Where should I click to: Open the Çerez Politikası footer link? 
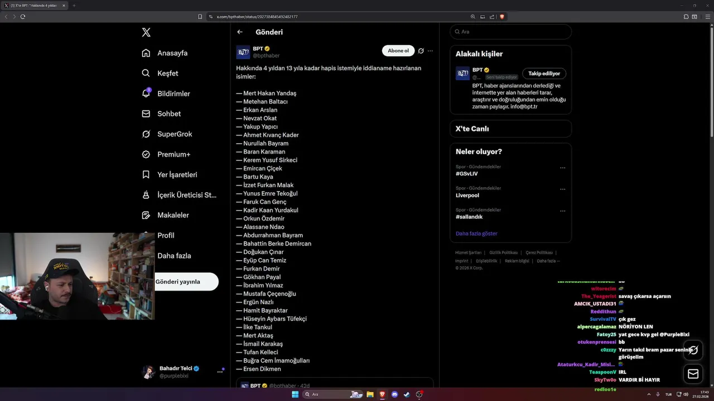pos(539,253)
